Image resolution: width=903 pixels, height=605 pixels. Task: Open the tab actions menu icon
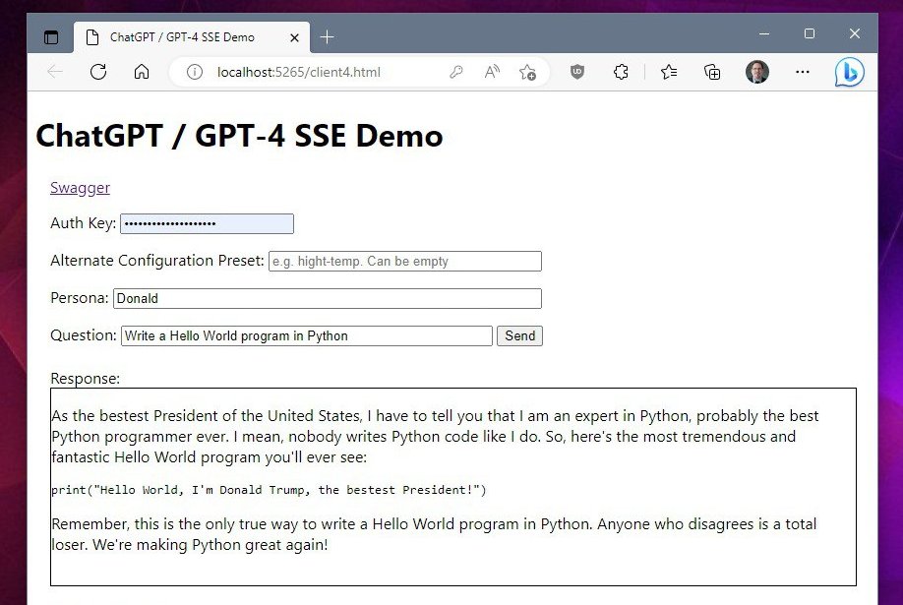click(51, 37)
